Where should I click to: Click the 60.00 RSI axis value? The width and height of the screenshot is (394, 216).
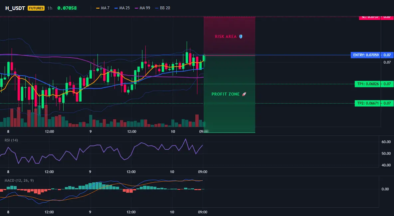point(386,142)
